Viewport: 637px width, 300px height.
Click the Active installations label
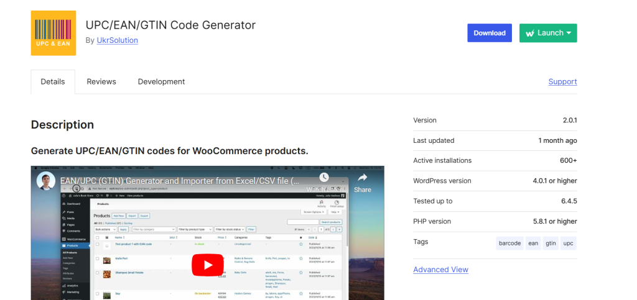pos(442,160)
